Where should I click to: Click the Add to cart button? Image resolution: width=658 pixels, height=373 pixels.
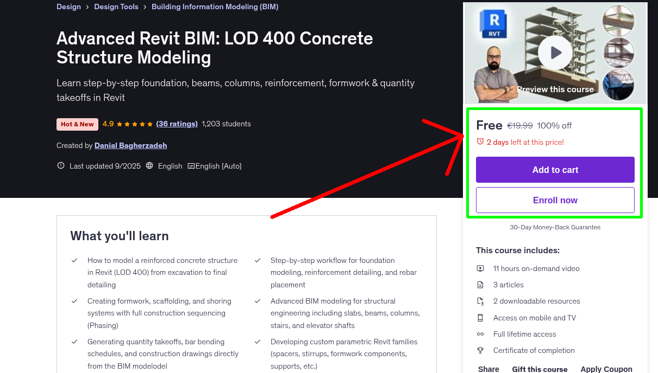pyautogui.click(x=555, y=170)
